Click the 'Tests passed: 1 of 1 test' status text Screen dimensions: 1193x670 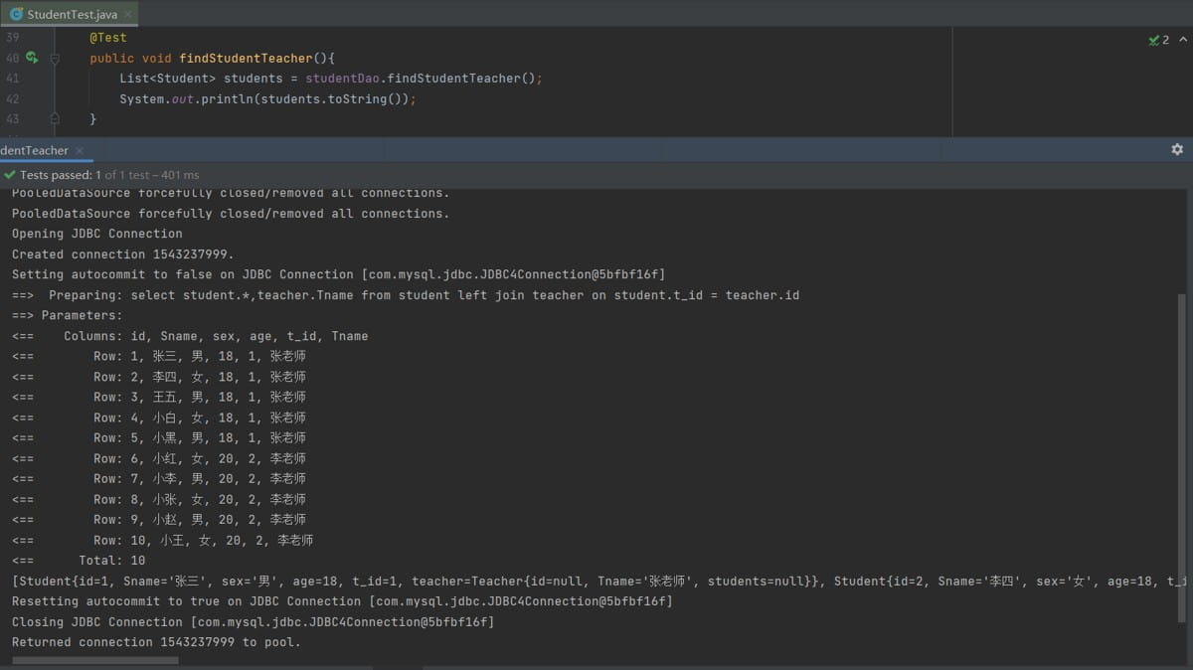(109, 175)
